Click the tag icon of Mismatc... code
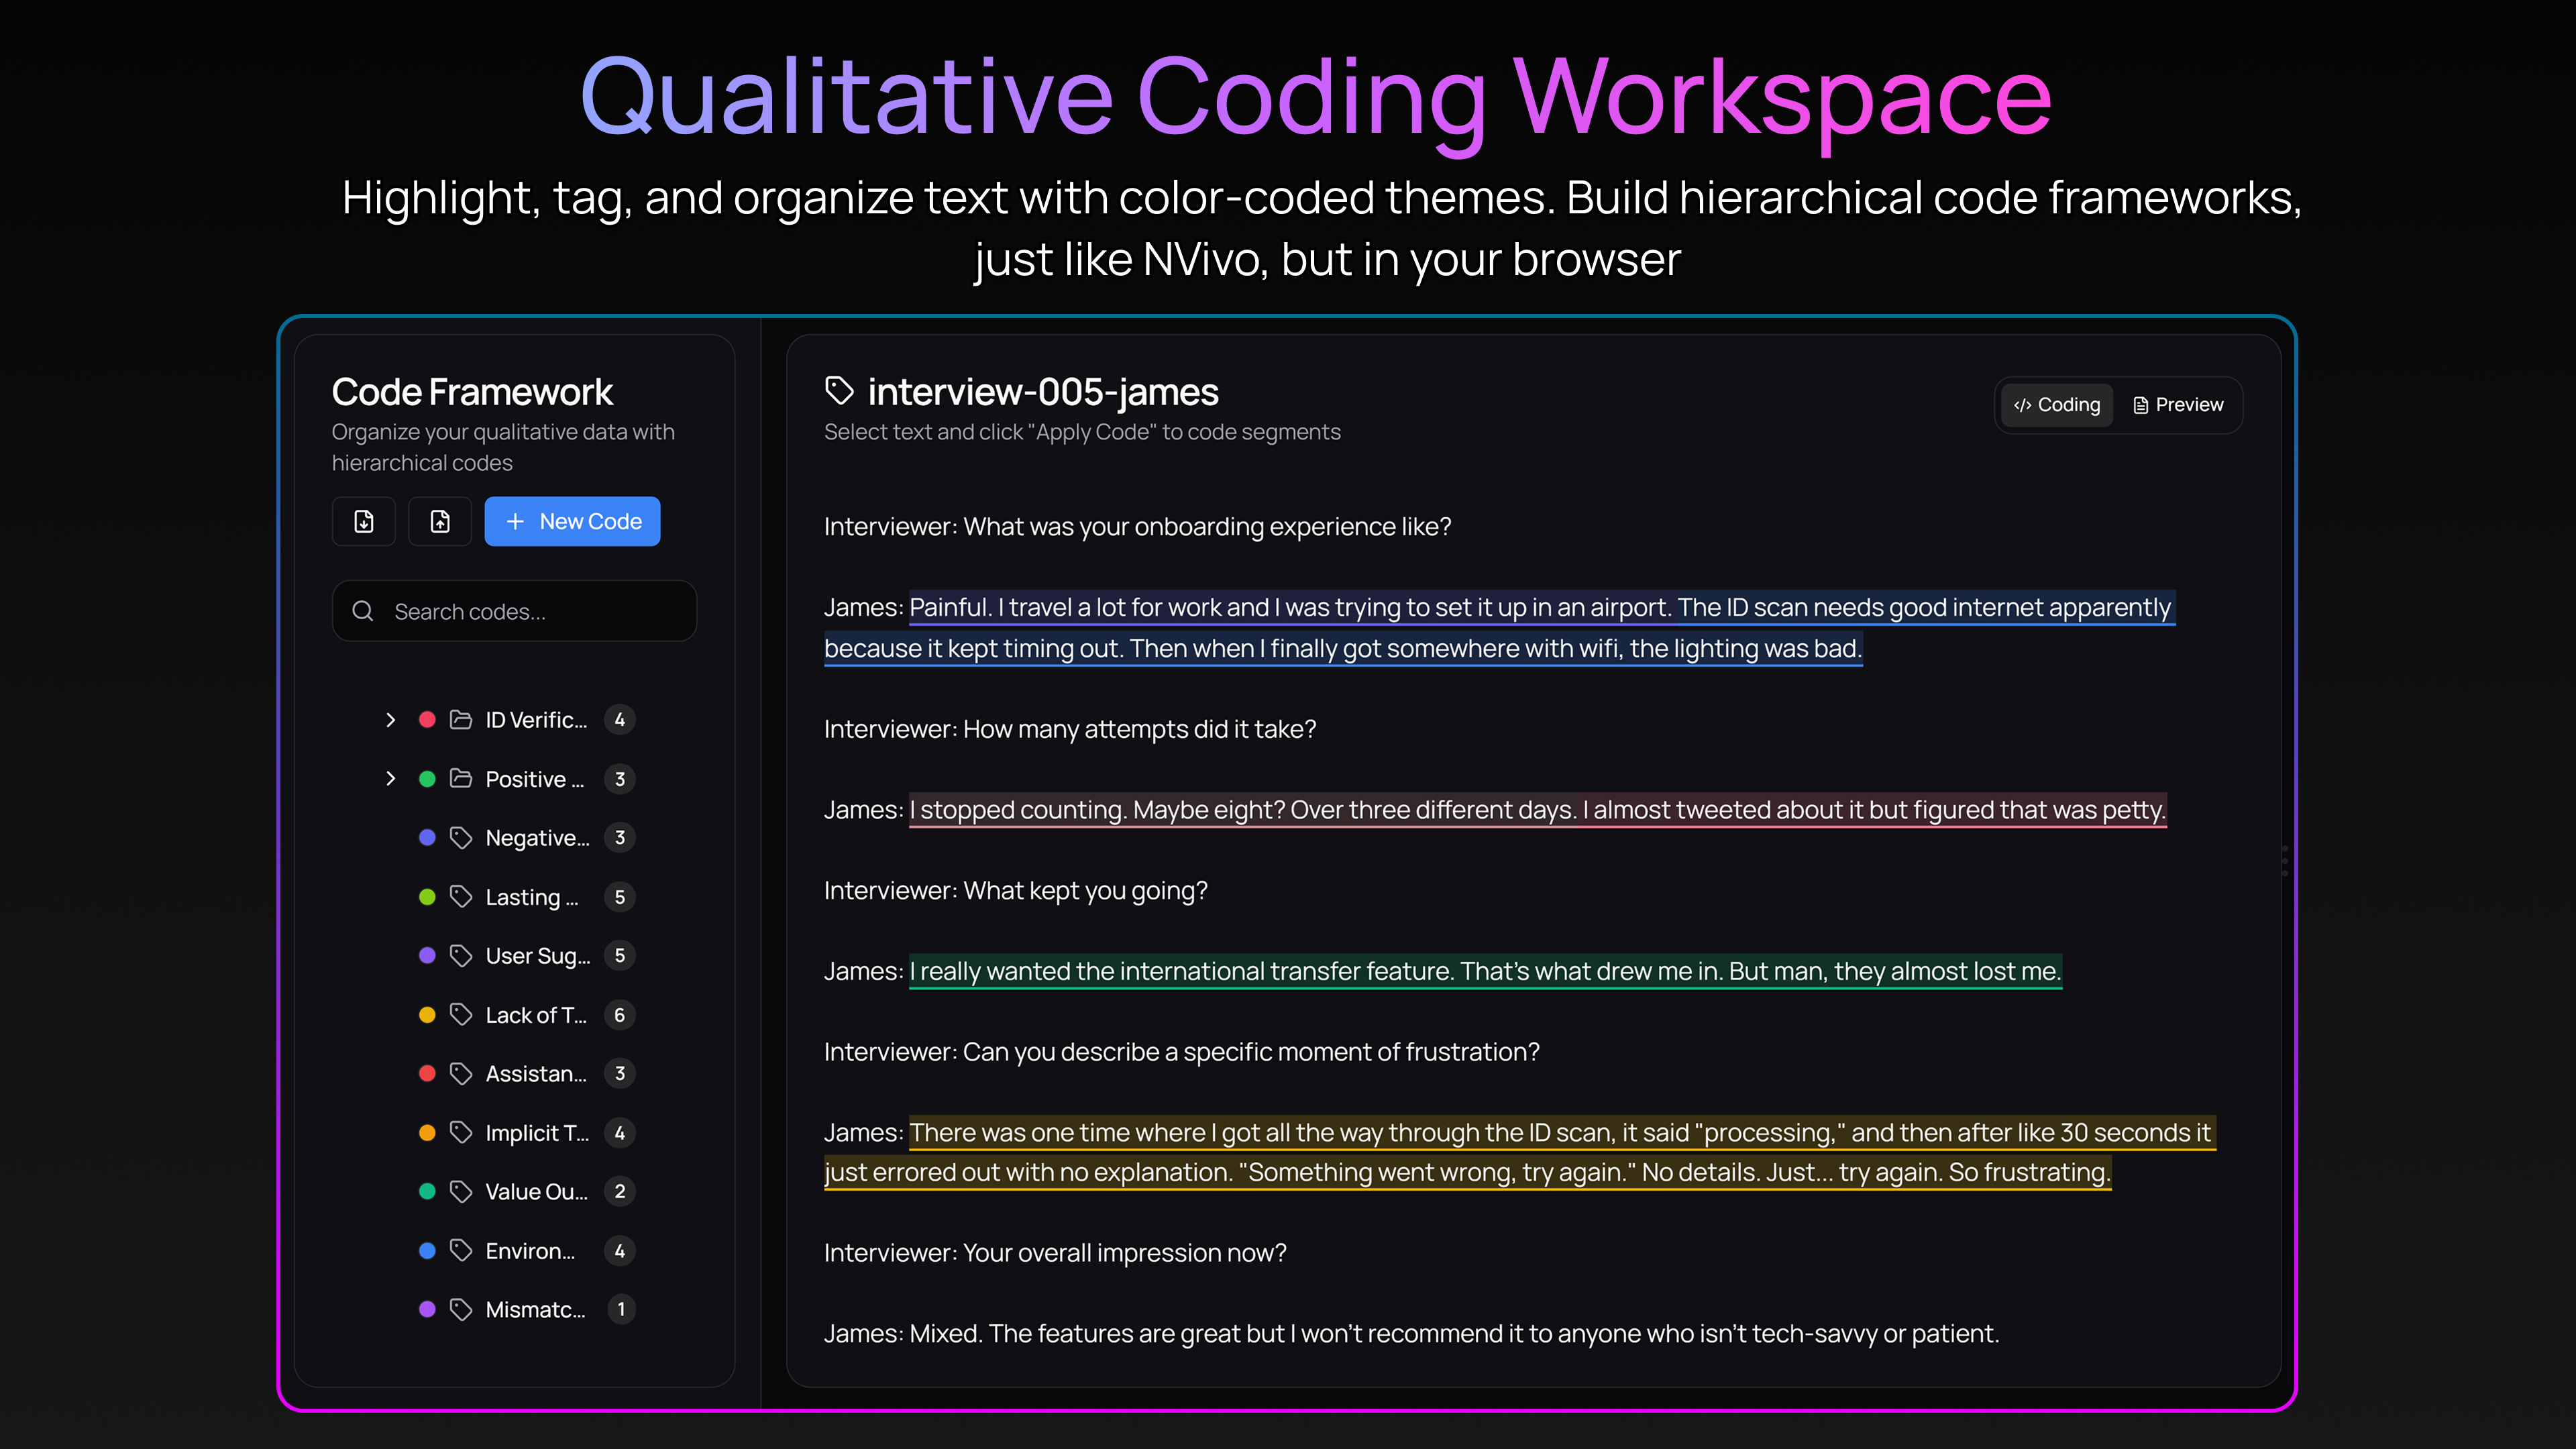The image size is (2576, 1449). (461, 1309)
